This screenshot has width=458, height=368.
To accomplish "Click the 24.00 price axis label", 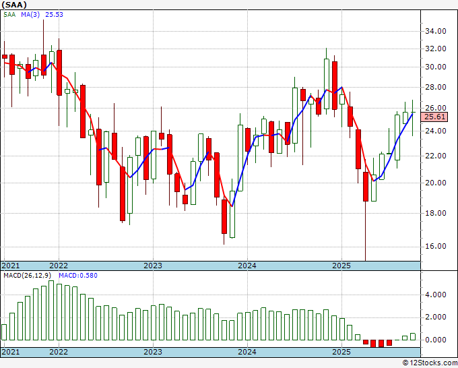I will (436, 131).
